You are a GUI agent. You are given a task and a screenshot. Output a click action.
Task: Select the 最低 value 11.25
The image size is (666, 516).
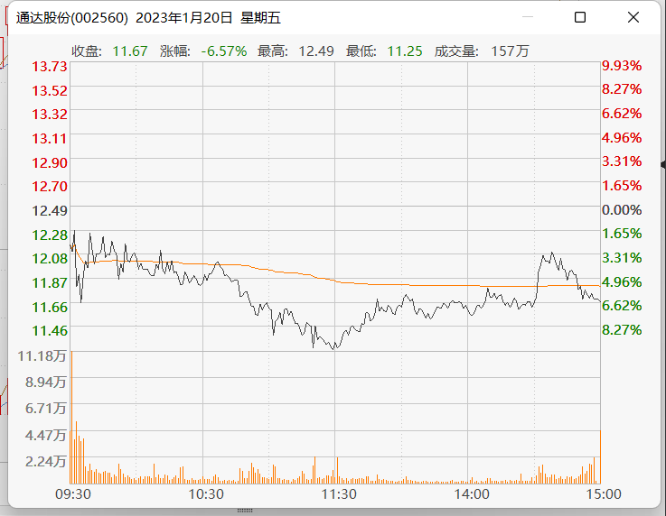pyautogui.click(x=405, y=51)
